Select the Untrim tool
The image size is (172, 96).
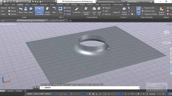(x=67, y=8)
